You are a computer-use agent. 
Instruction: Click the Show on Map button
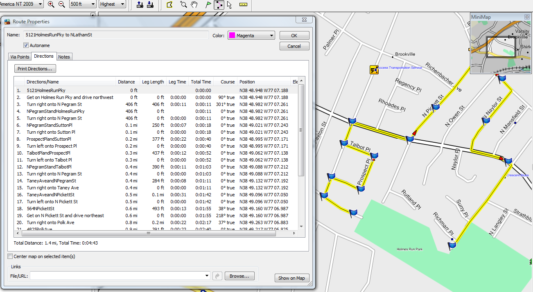(291, 278)
